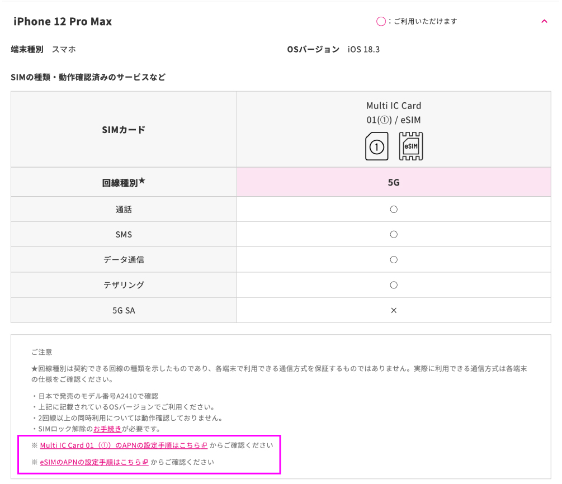Click the Multi IC Card ① SIM icon

376,147
